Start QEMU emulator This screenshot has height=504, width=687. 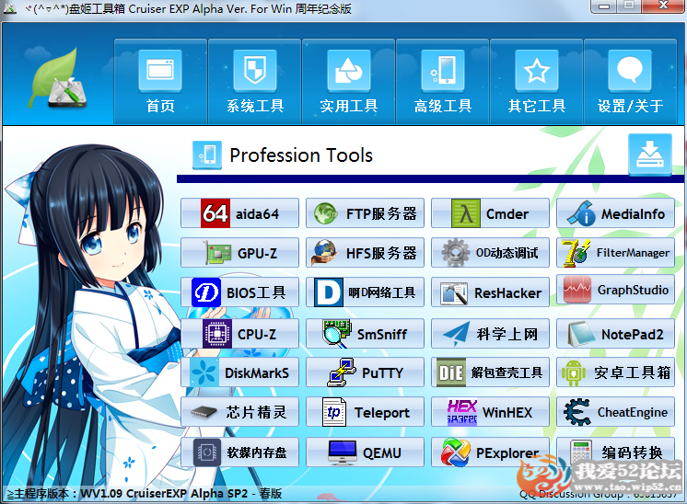pos(365,452)
